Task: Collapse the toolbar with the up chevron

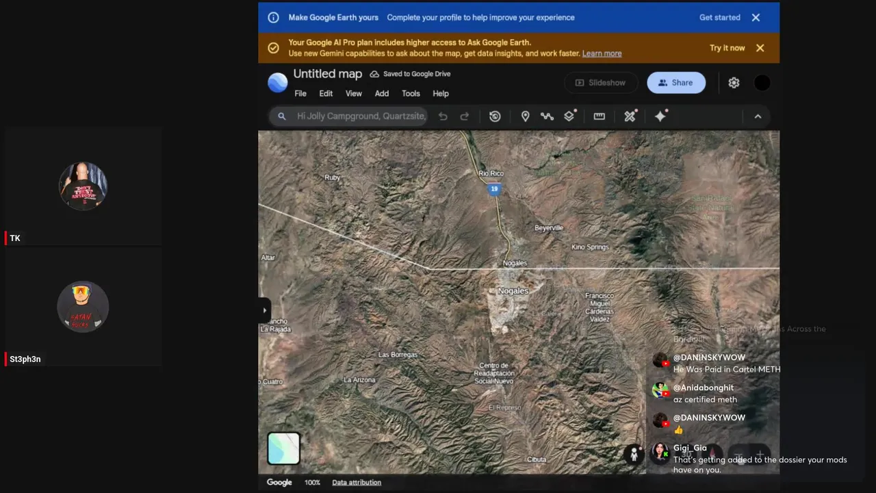Action: [x=758, y=116]
